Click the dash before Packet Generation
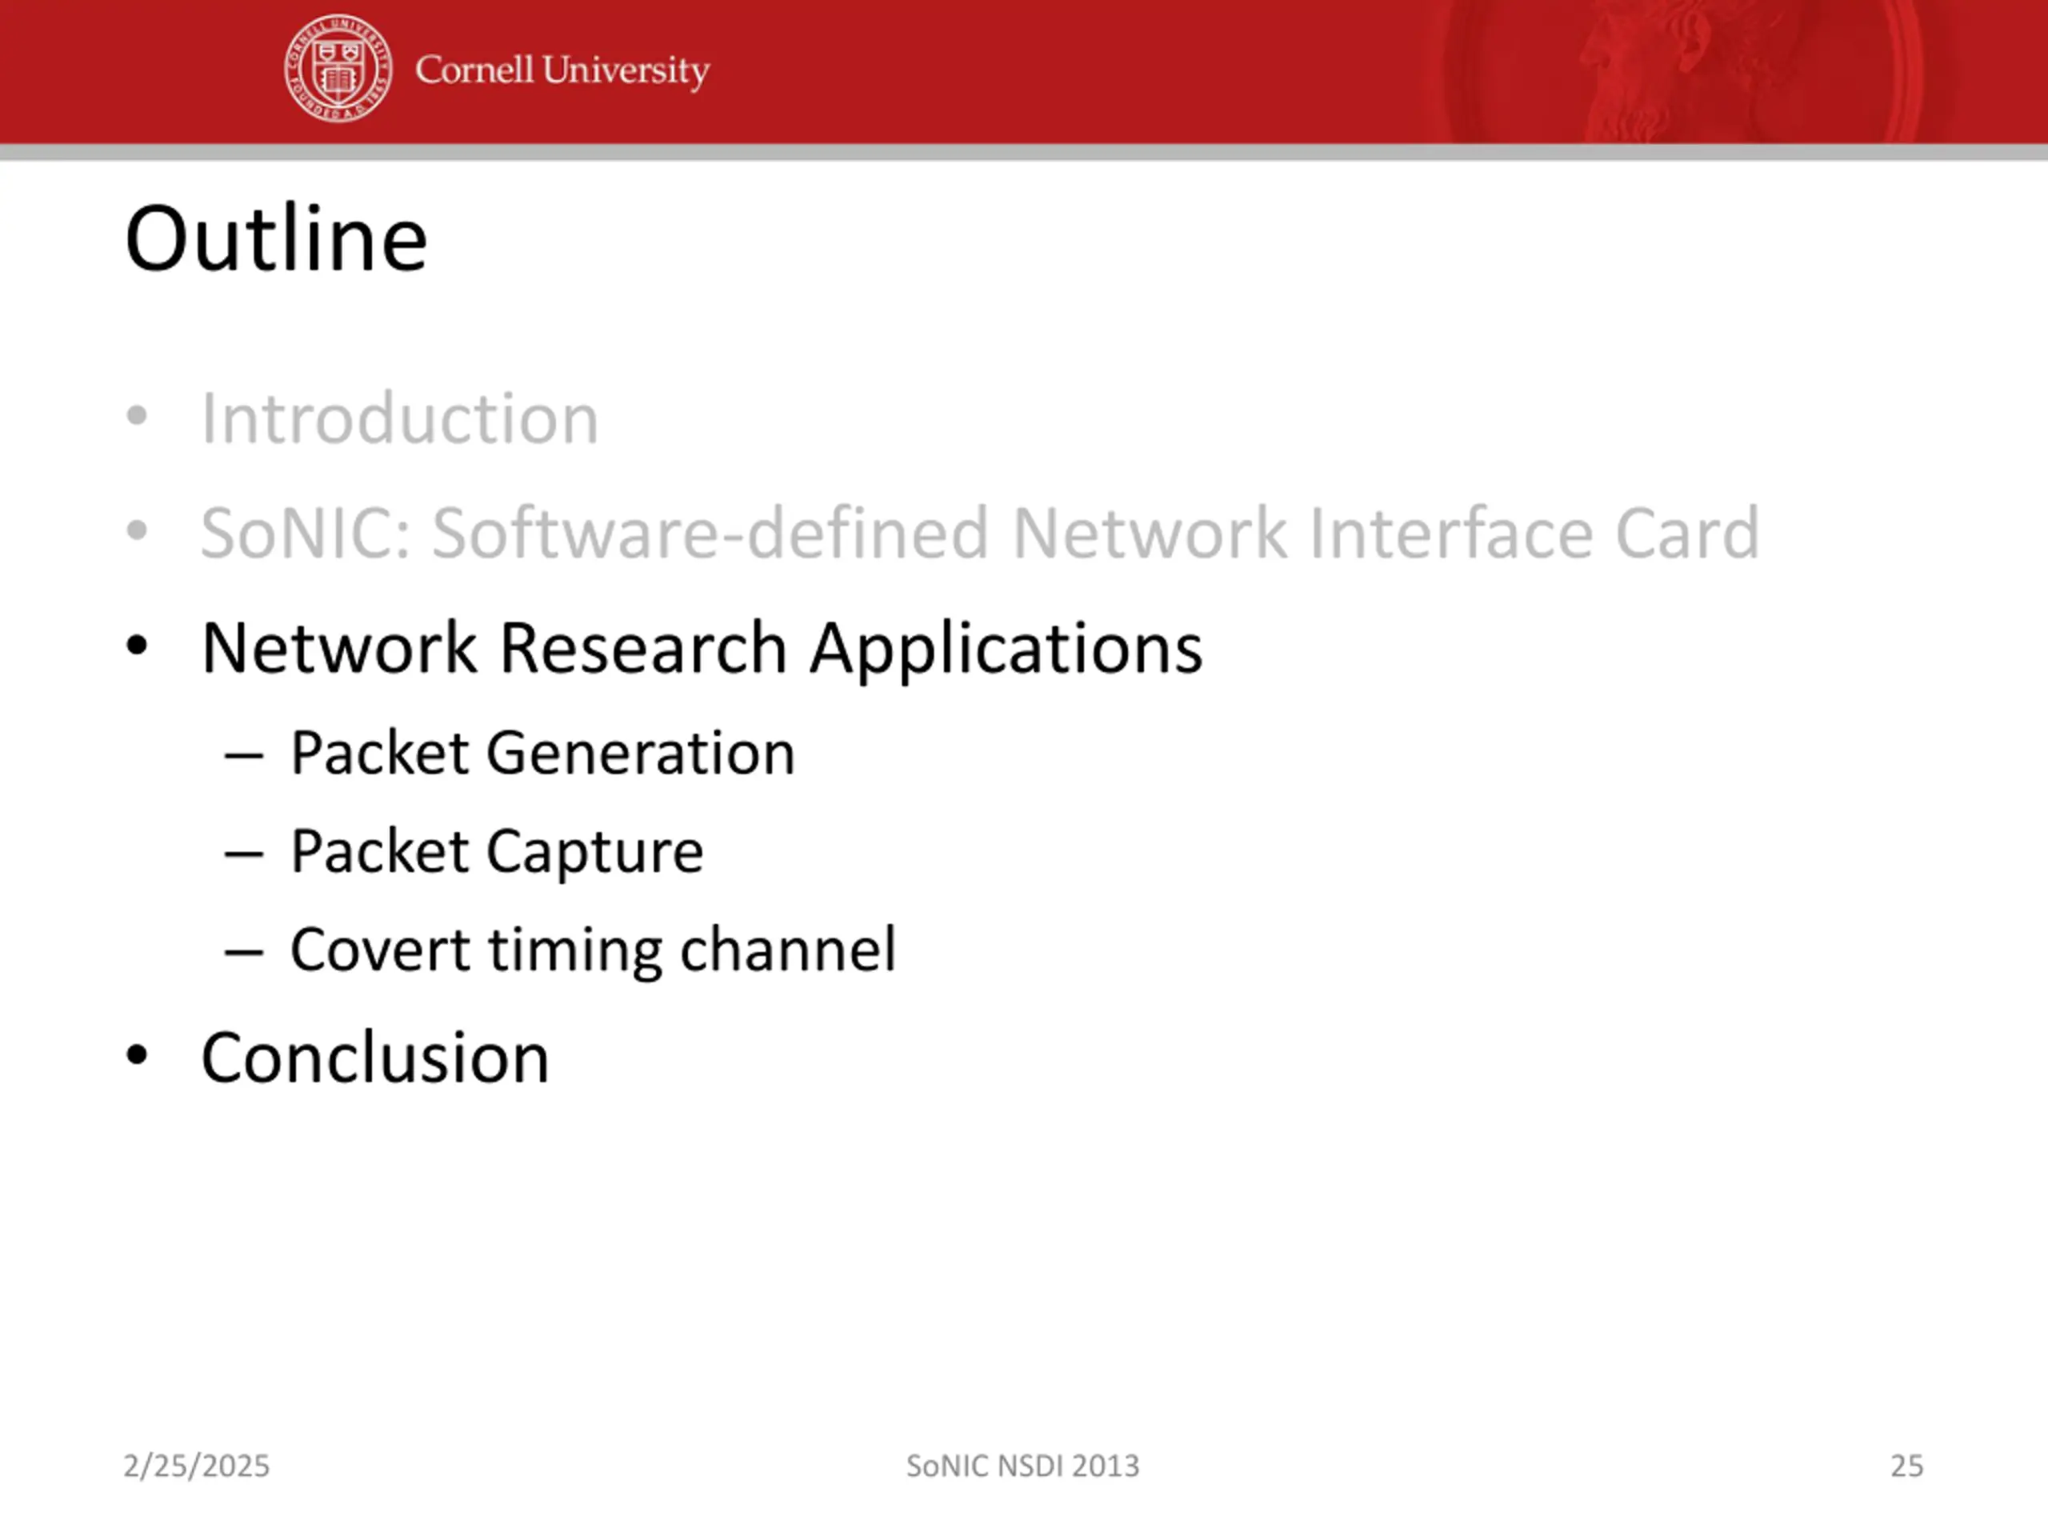This screenshot has width=2048, height=1536. [x=243, y=757]
